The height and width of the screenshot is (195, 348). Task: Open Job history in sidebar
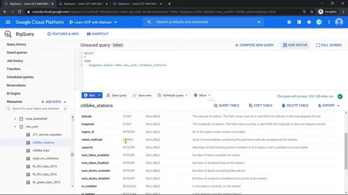pos(15,61)
